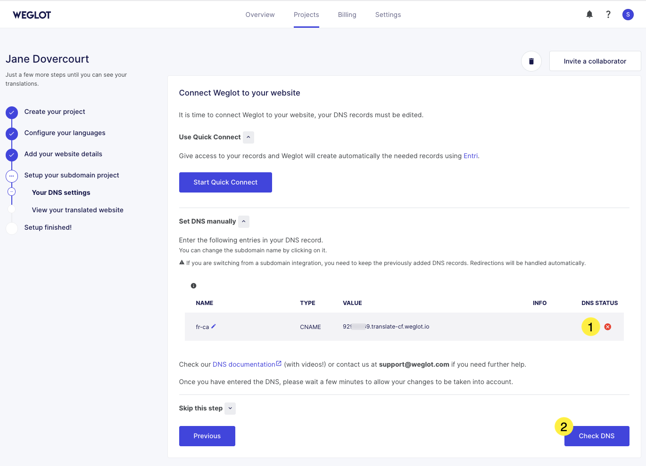The width and height of the screenshot is (646, 466).
Task: Collapse the Set DNS manually section
Action: click(244, 222)
